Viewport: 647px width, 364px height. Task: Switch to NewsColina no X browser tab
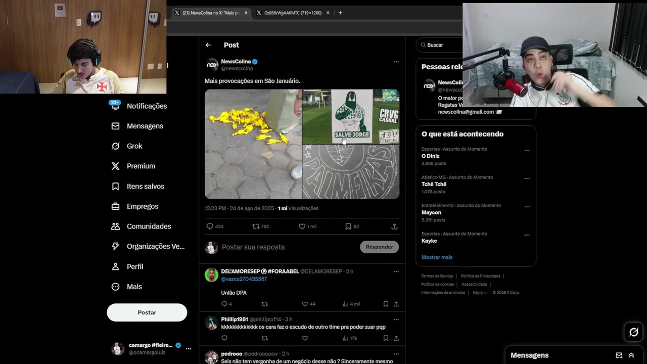210,13
